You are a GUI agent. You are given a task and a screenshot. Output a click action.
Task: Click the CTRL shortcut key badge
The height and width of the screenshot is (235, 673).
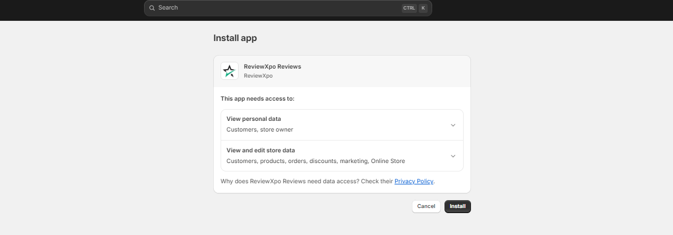[409, 8]
